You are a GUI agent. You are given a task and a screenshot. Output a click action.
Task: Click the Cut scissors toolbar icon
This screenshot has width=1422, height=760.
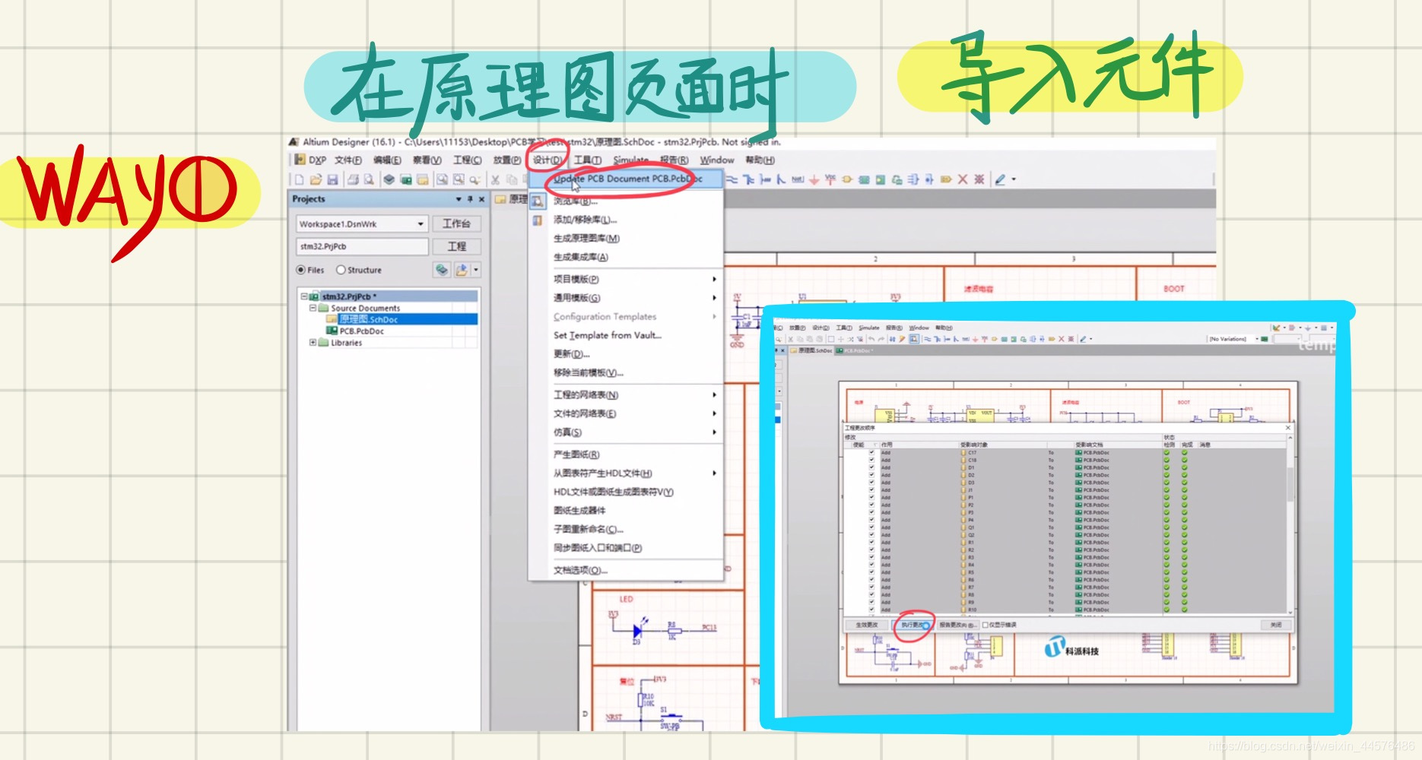[495, 179]
